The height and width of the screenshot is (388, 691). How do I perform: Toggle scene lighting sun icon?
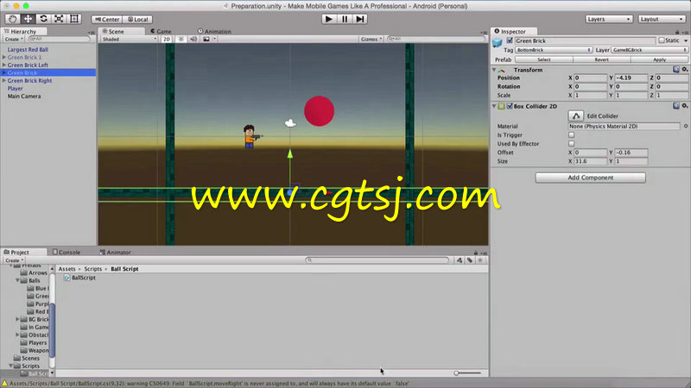pyautogui.click(x=181, y=39)
